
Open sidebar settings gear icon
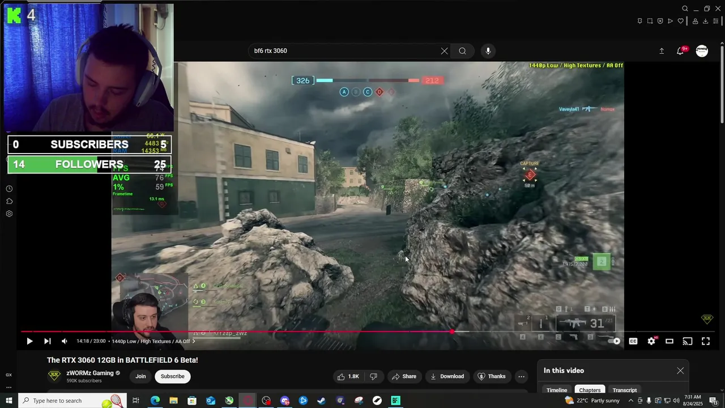9,214
